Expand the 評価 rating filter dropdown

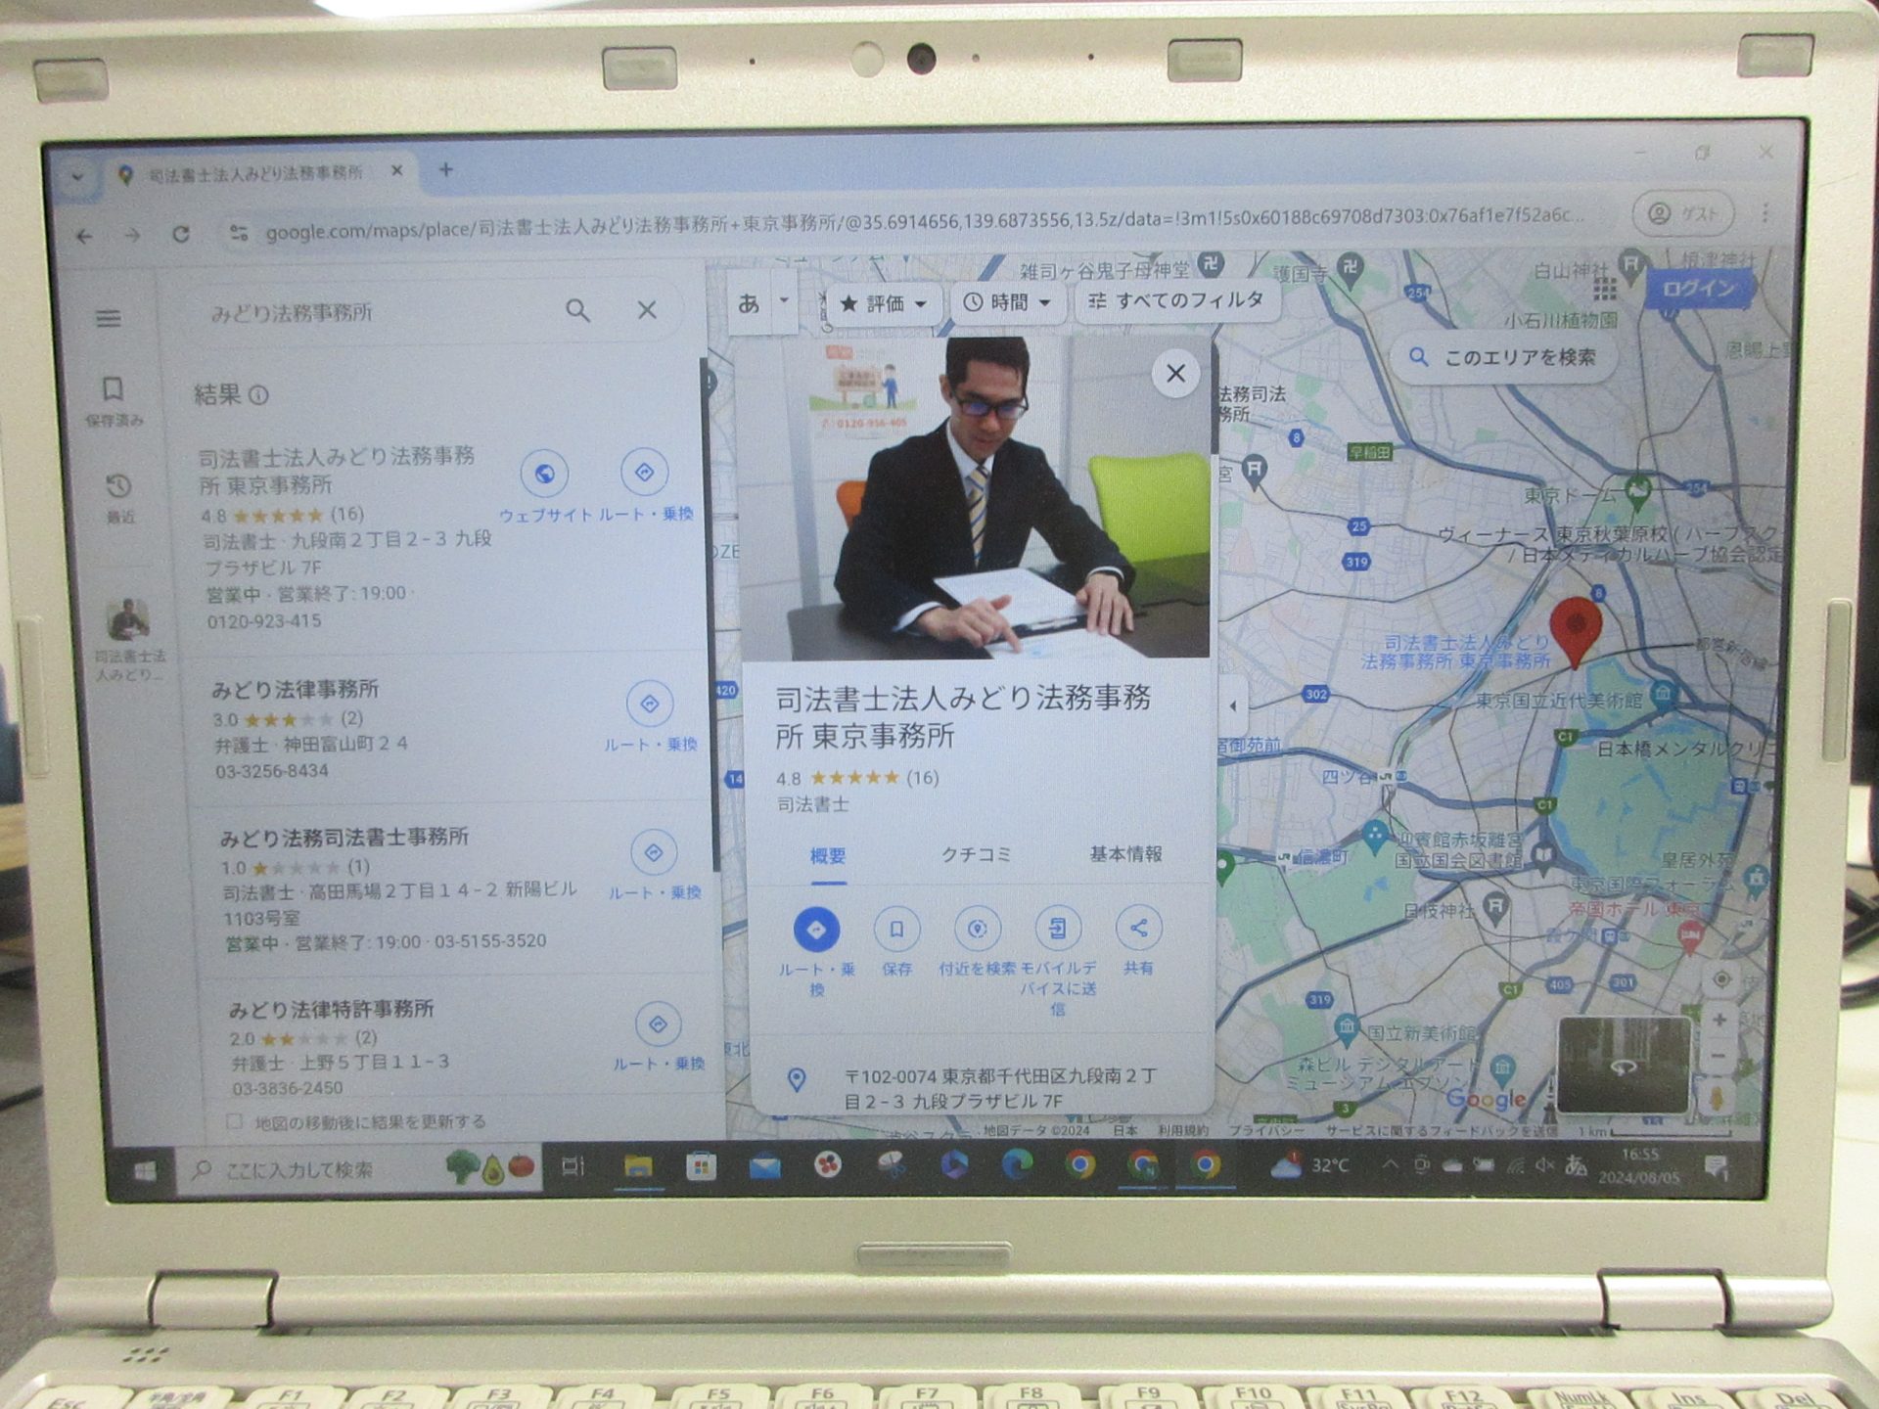pos(885,303)
